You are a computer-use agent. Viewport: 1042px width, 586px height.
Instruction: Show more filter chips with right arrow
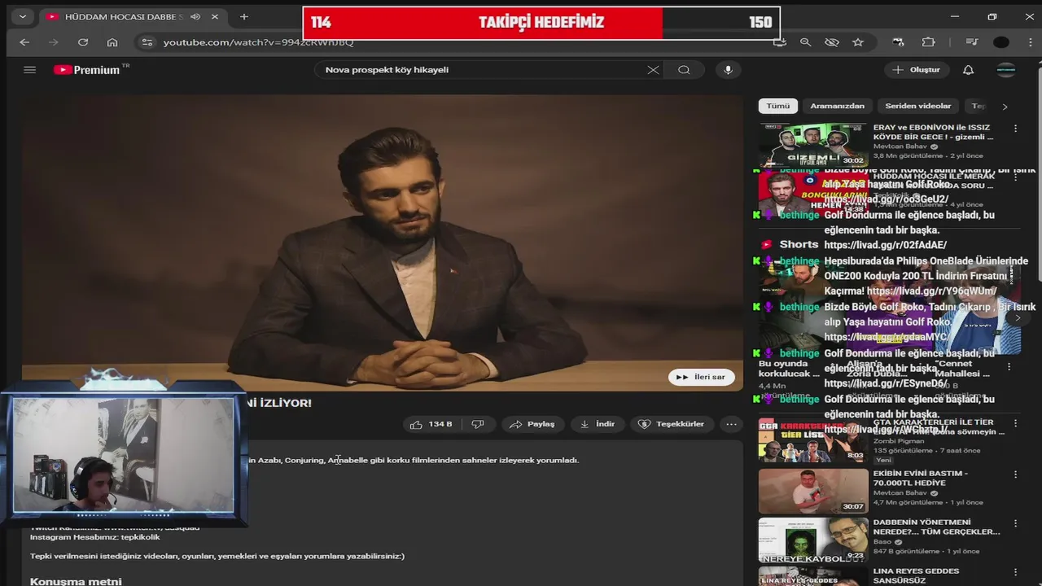[1005, 107]
